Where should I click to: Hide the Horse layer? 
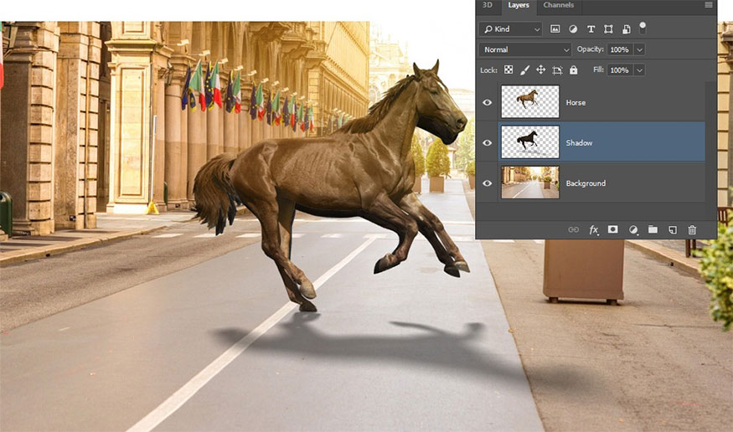point(487,102)
